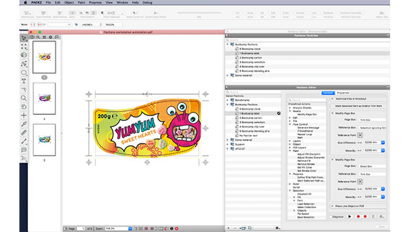Toggle the trim marks visibility at bottom bar
The height and width of the screenshot is (232, 412).
point(145,228)
